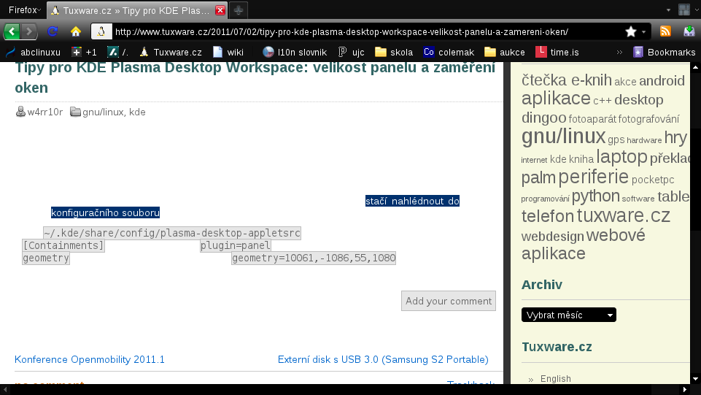Open the colemak bookmark

(x=449, y=53)
